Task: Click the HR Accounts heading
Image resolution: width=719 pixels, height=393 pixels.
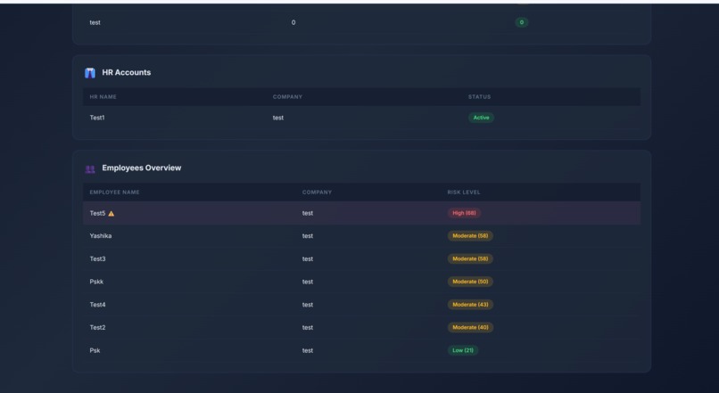Action: pos(126,72)
